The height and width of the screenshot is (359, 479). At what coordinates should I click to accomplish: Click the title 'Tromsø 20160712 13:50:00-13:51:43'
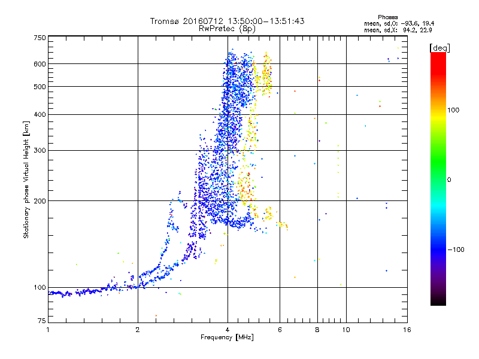coord(227,21)
